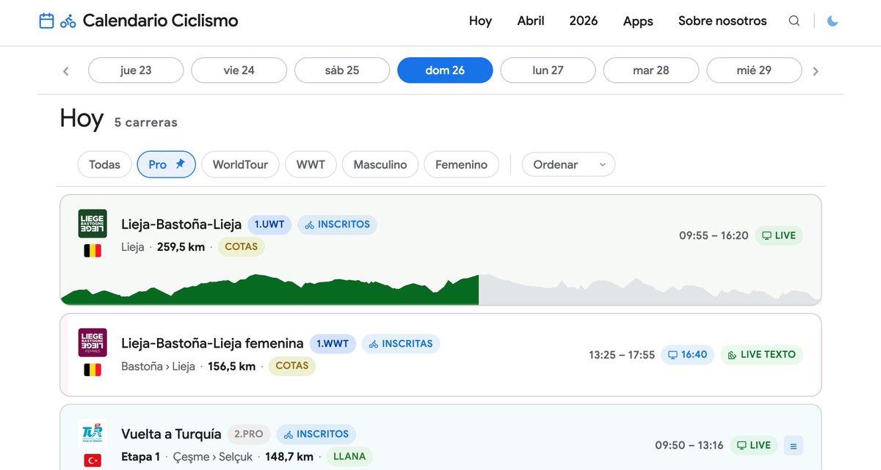
Task: Select date mar 28
Action: click(x=651, y=70)
